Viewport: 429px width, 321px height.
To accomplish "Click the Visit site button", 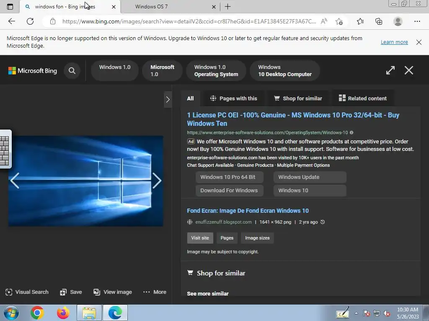I will coord(200,238).
